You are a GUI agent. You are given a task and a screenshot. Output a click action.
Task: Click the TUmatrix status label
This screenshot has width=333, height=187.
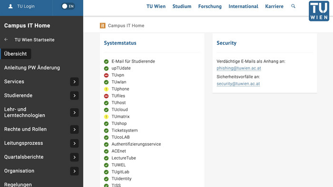click(121, 117)
